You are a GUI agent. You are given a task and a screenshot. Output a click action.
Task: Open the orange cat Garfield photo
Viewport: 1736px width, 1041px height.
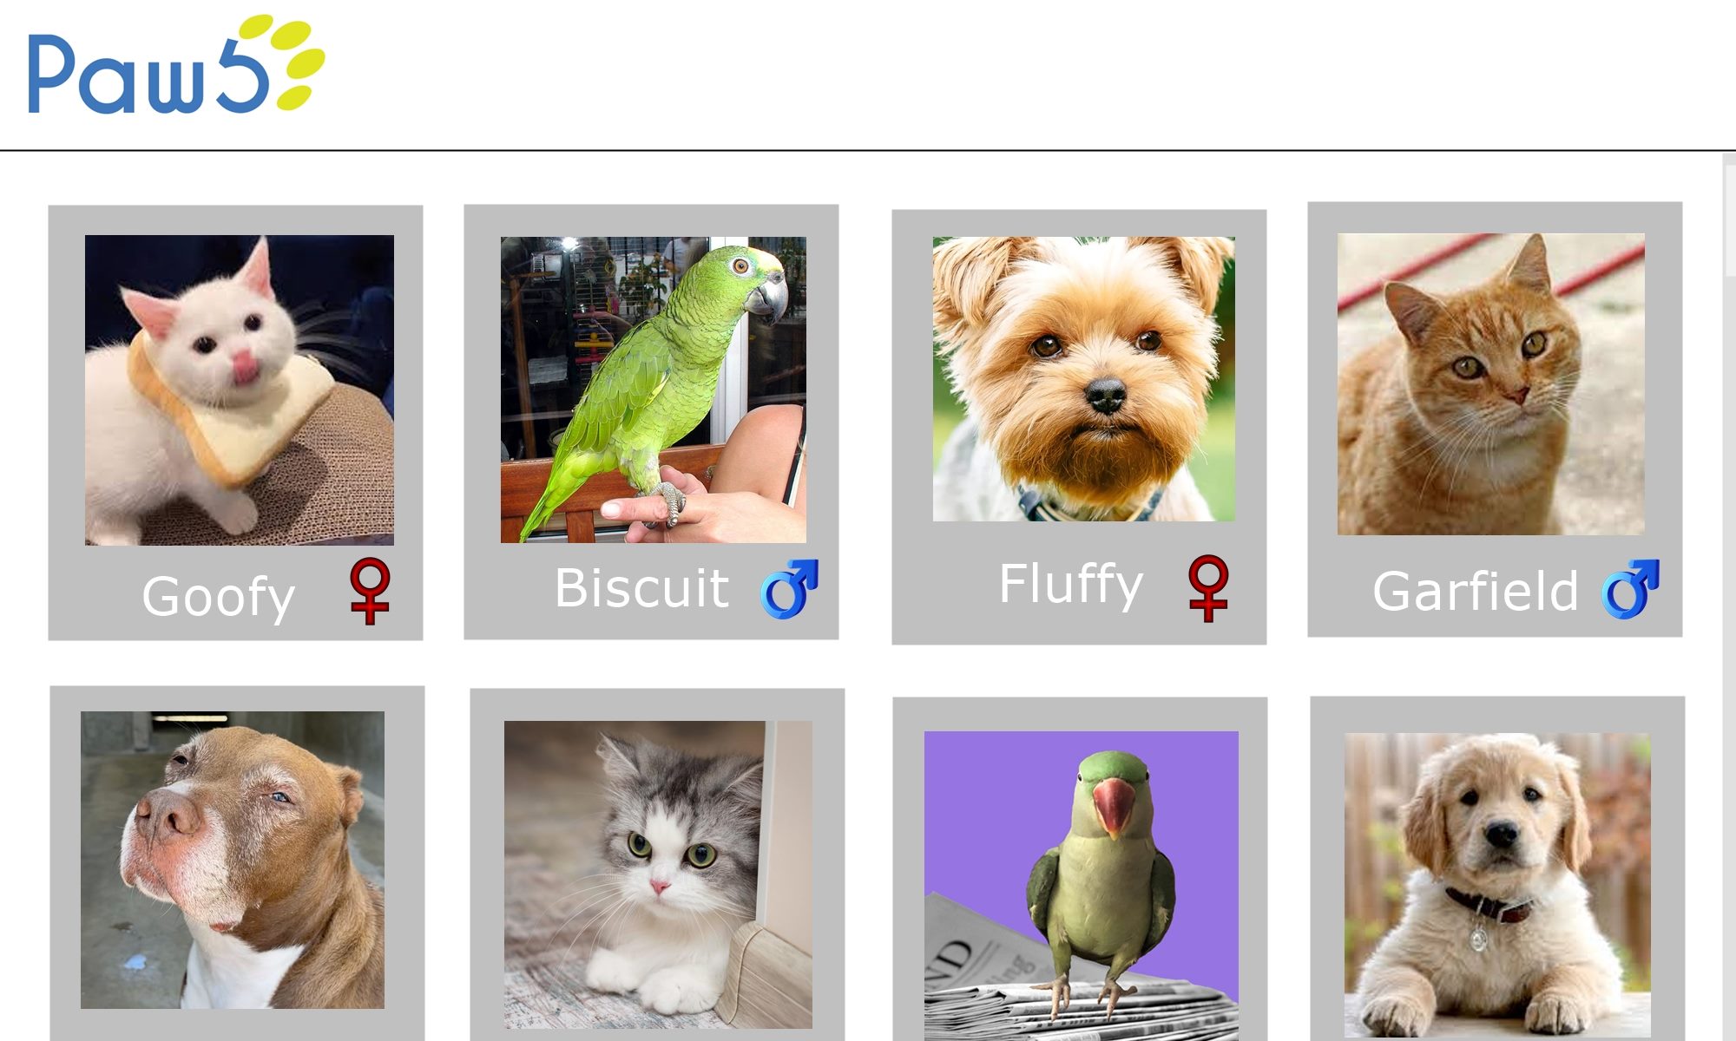click(x=1490, y=383)
